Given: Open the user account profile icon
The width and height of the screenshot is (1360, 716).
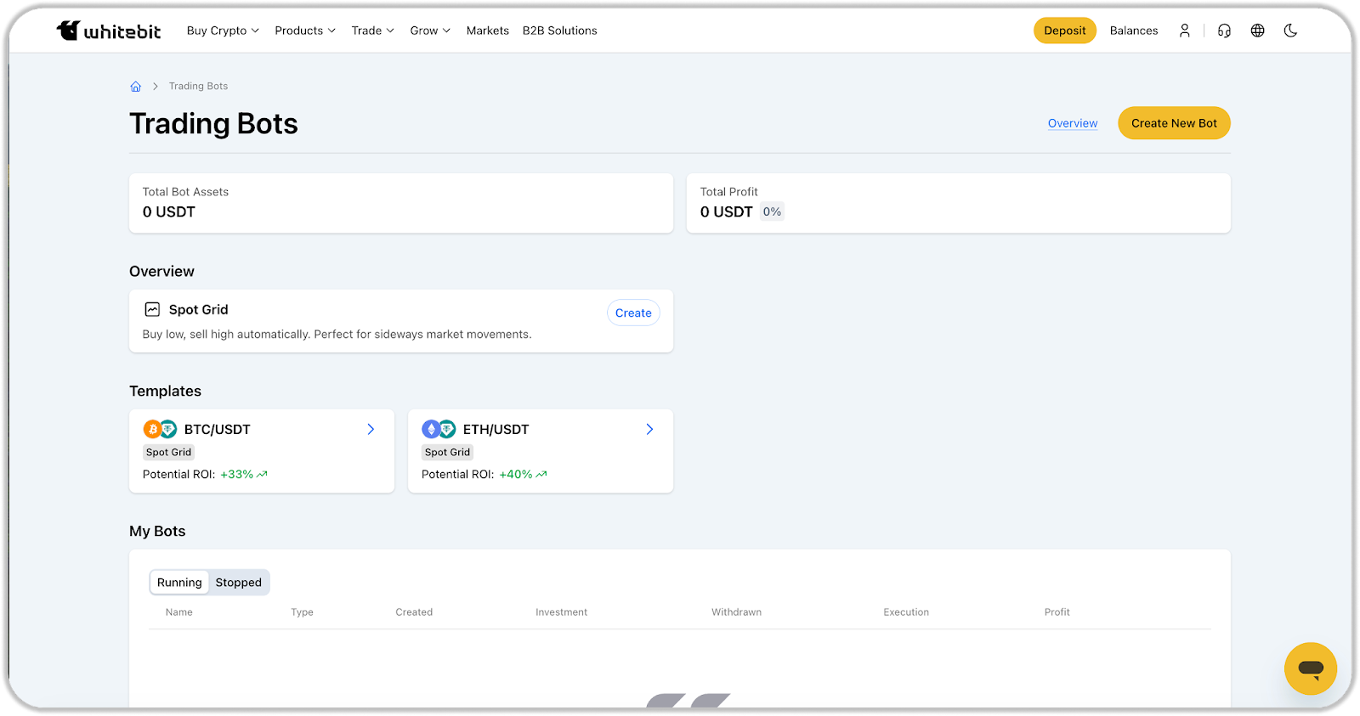Looking at the screenshot, I should (1184, 31).
